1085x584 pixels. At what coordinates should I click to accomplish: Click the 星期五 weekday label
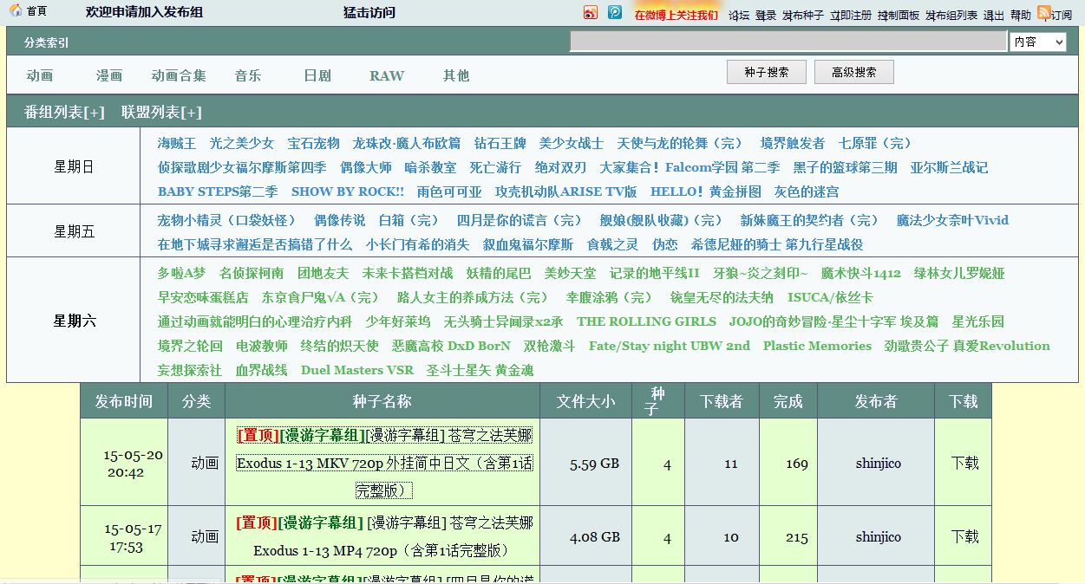pyautogui.click(x=74, y=231)
